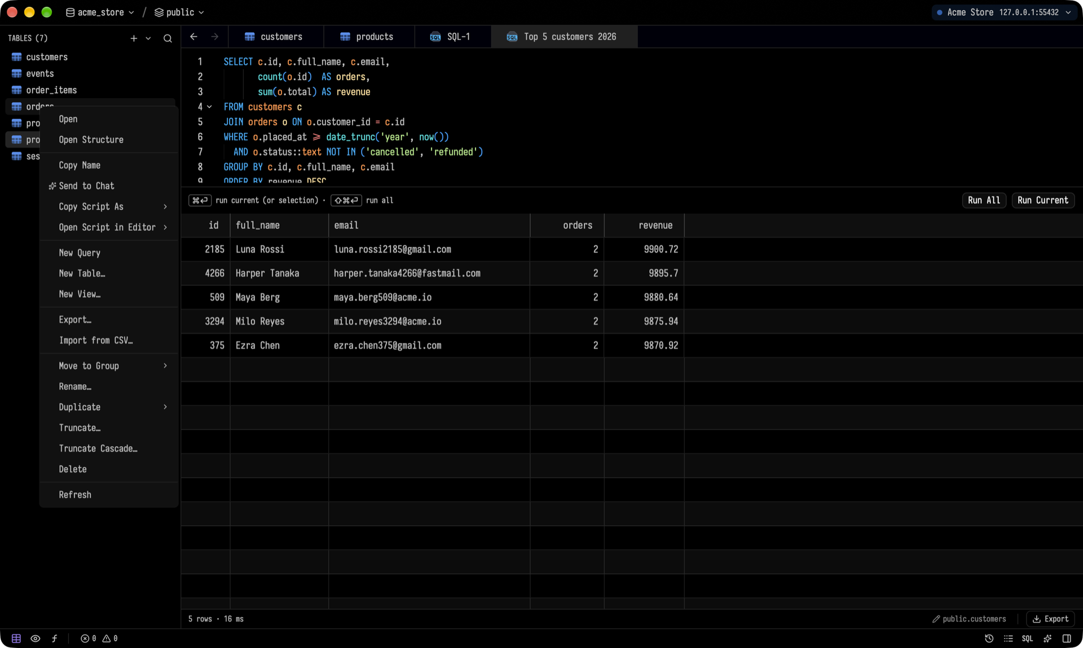The height and width of the screenshot is (648, 1083).
Task: Click the eye views icon in status bar
Action: point(36,638)
